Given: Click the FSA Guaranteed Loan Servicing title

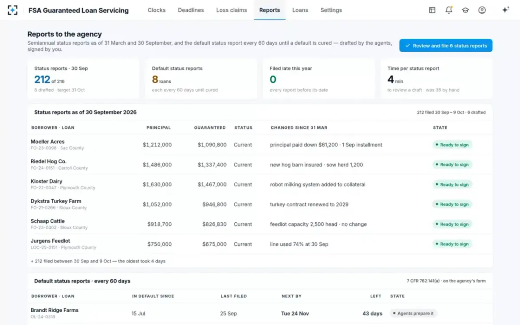Looking at the screenshot, I should pyautogui.click(x=78, y=10).
